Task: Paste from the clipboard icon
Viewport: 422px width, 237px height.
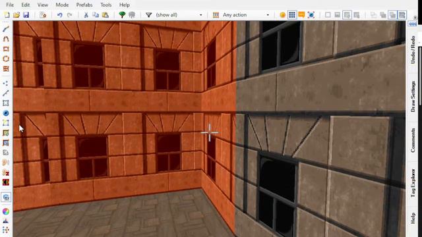Action: tap(105, 15)
